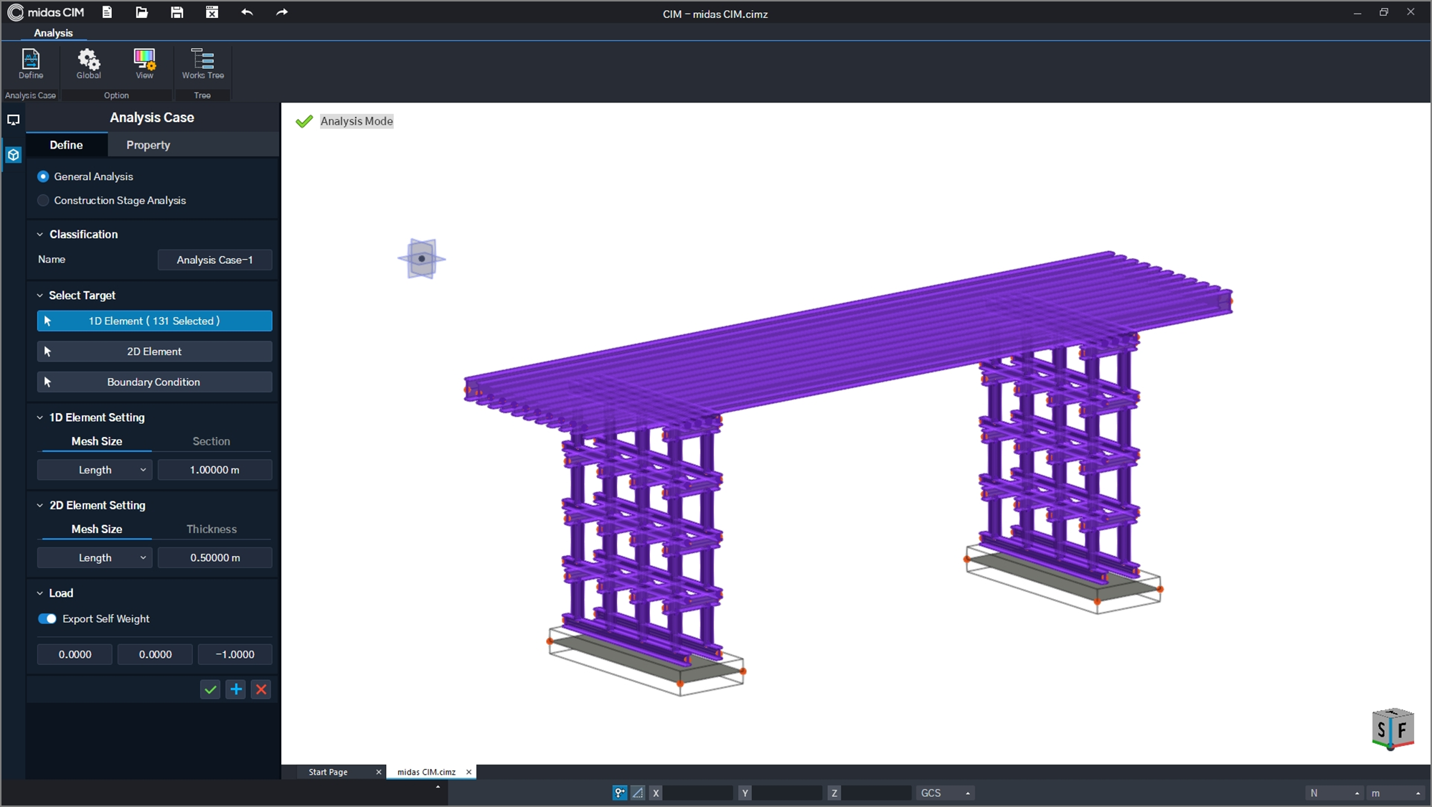This screenshot has height=807, width=1432.
Task: Select the Section sub-tab
Action: click(x=212, y=441)
